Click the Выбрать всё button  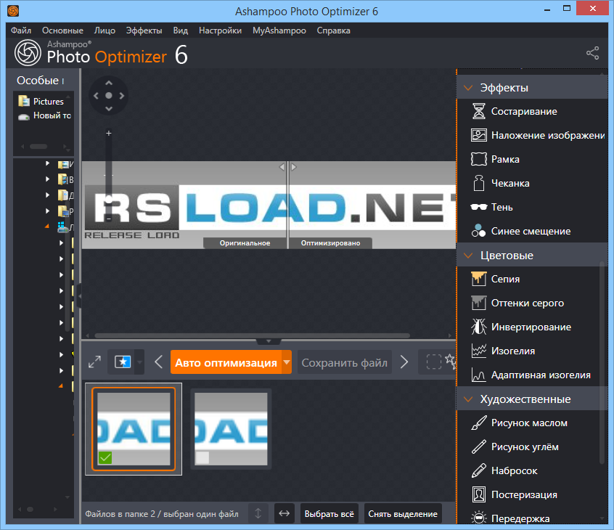click(x=329, y=513)
